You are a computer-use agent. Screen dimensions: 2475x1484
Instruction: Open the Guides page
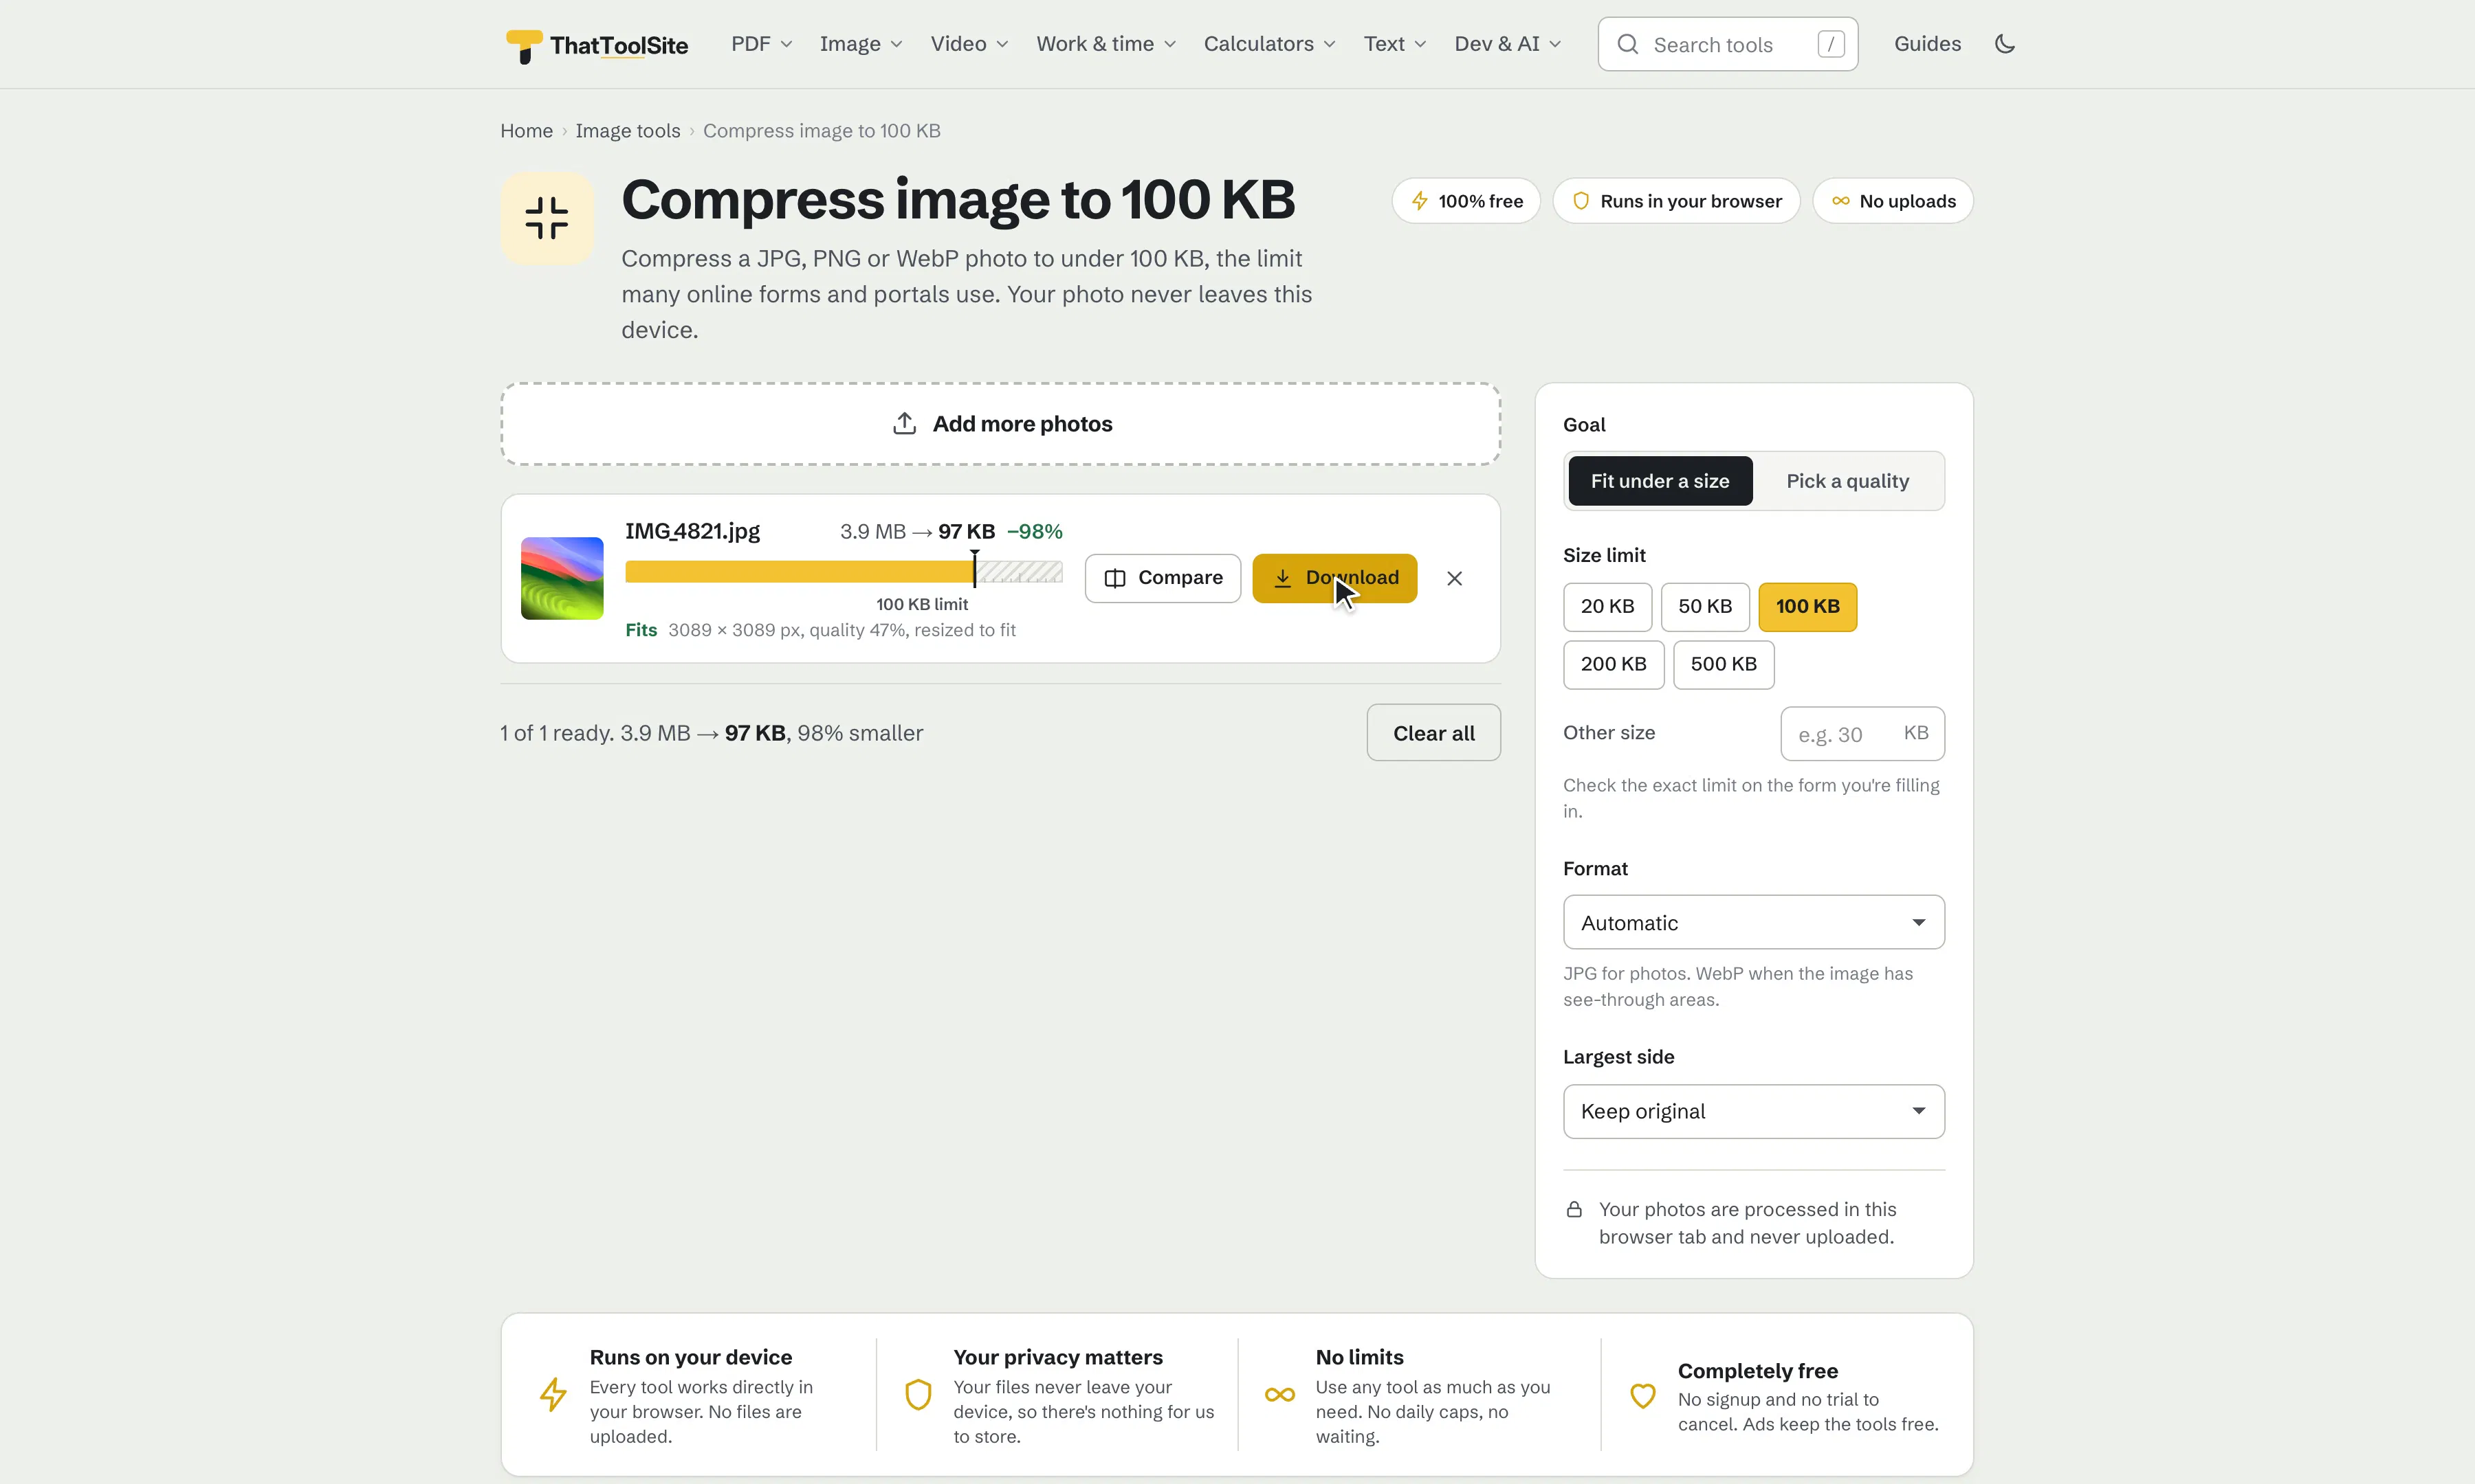(x=1927, y=44)
